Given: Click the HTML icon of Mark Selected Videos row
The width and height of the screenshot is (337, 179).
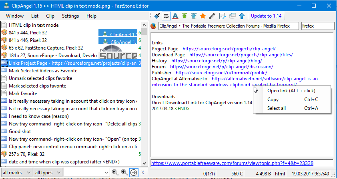Looking at the screenshot, I should [x=4, y=70].
